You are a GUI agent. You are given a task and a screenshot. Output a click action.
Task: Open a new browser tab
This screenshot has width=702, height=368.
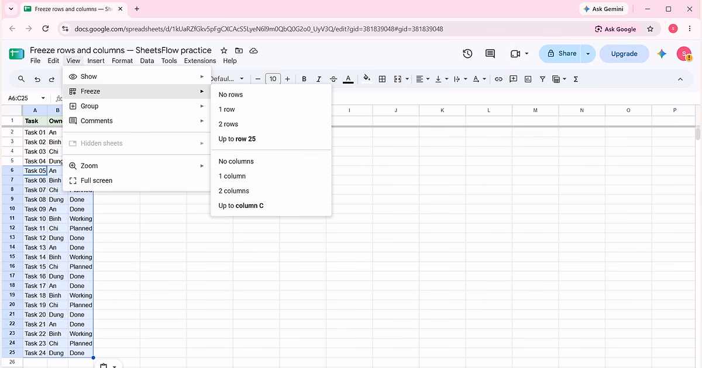pyautogui.click(x=137, y=9)
